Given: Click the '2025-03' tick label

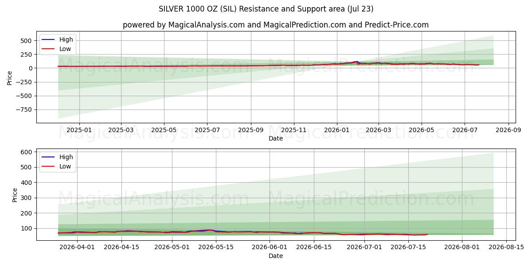Looking at the screenshot, I should pos(121,130).
